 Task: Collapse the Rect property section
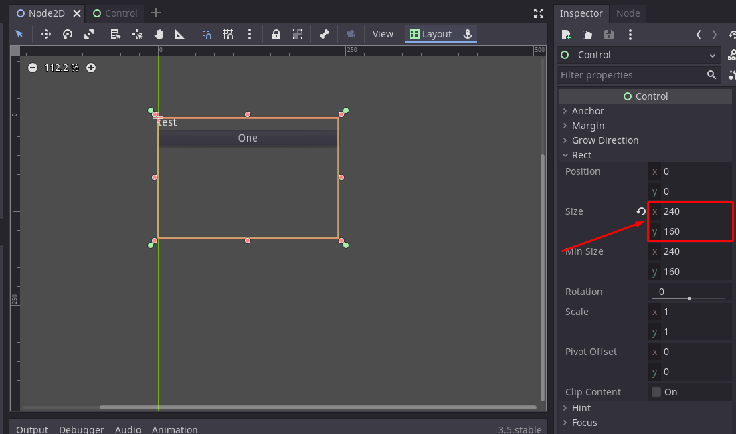coord(565,154)
